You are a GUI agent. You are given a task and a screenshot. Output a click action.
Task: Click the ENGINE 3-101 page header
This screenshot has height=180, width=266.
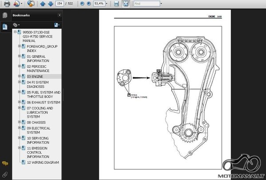[215, 16]
